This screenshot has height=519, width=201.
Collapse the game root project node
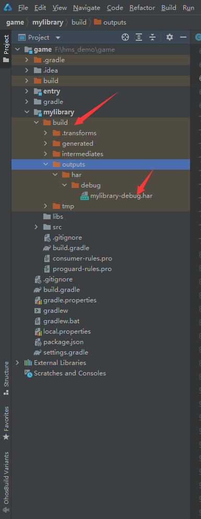(17, 50)
